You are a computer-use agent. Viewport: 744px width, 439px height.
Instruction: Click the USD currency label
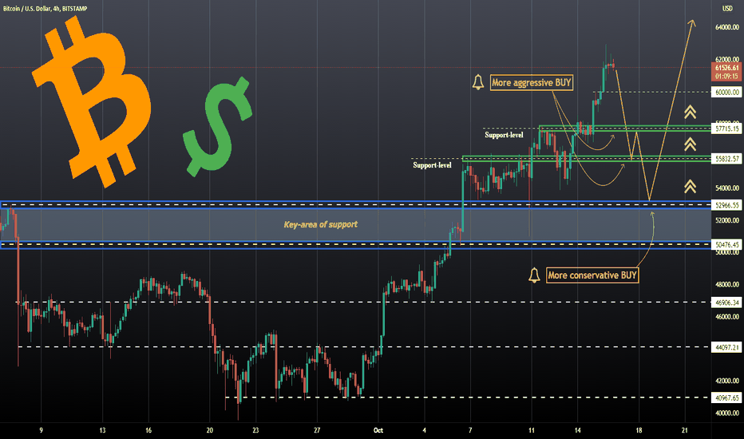[727, 9]
